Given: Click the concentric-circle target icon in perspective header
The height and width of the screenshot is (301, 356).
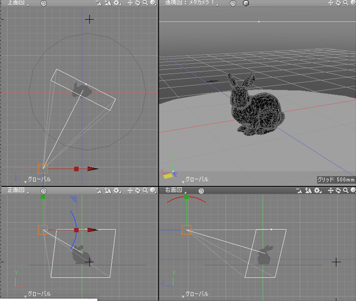Looking at the screenshot, I should point(233,3).
